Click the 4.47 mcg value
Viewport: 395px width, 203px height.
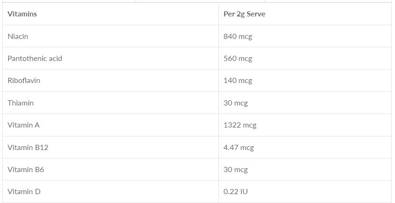coord(238,147)
